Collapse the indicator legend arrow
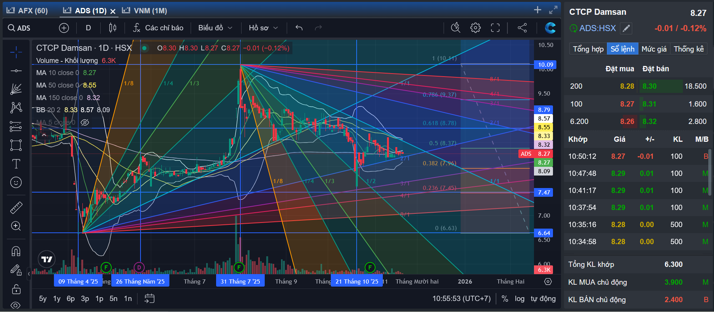The height and width of the screenshot is (312, 714). click(x=44, y=135)
